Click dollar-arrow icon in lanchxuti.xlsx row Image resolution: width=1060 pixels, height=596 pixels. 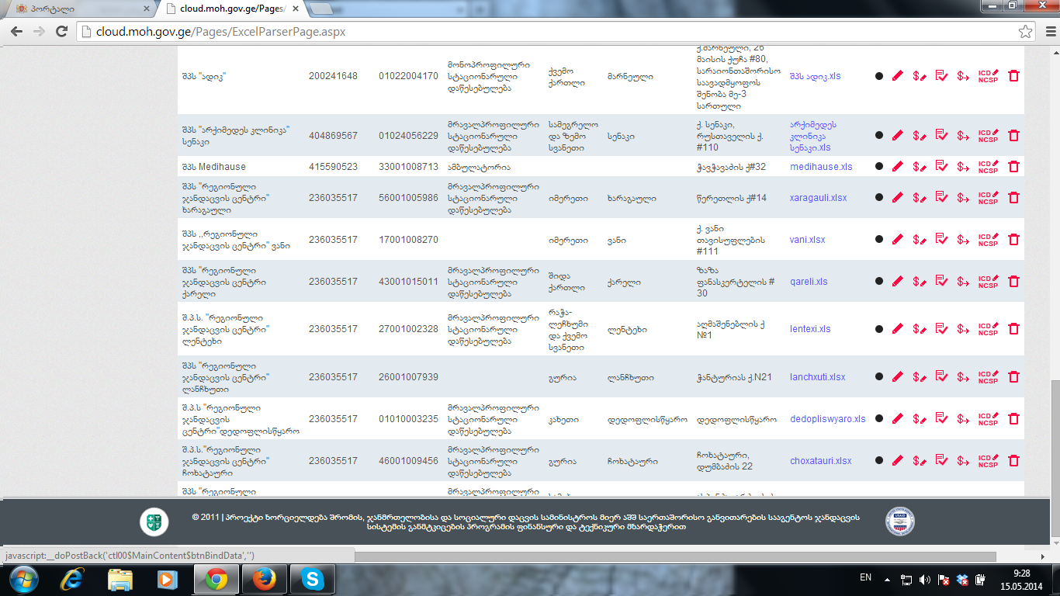[963, 377]
